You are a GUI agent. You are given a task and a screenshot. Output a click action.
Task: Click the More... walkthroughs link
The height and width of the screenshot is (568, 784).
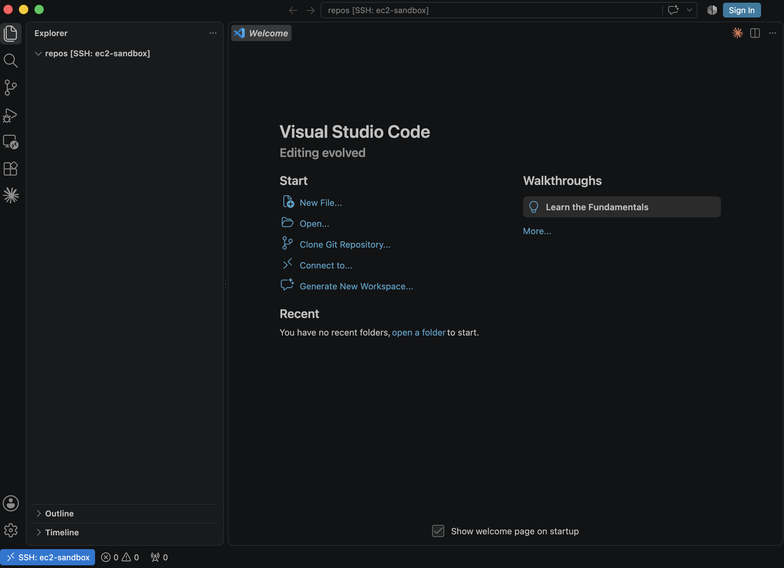point(537,231)
